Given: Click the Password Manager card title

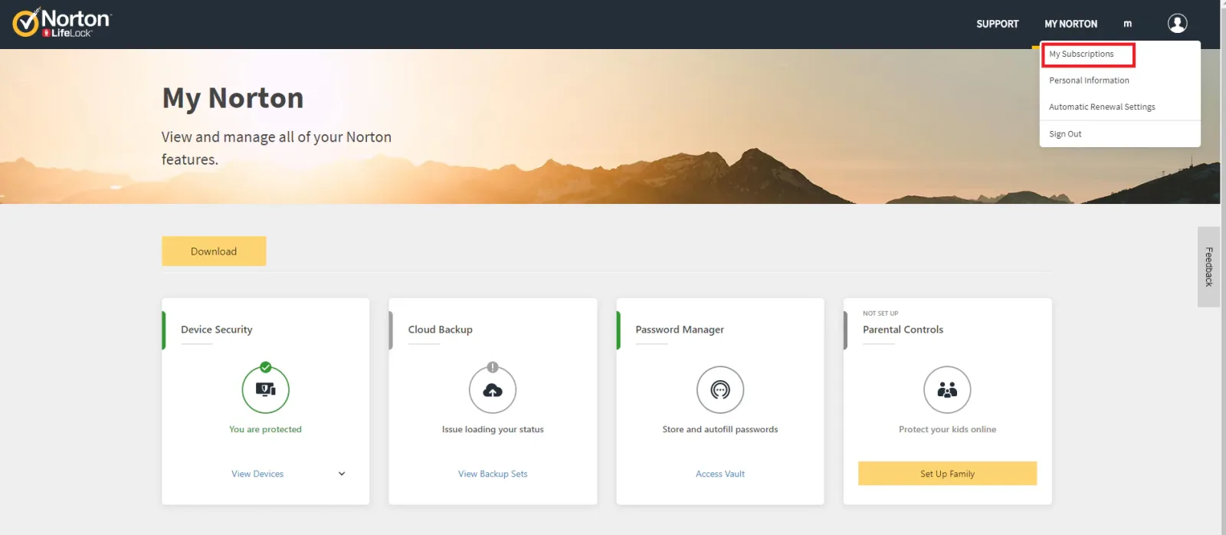Looking at the screenshot, I should [679, 330].
